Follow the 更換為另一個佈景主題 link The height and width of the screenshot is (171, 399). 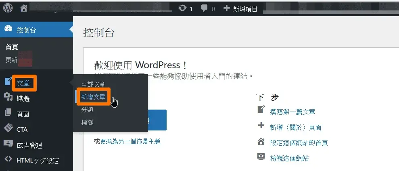[130, 141]
